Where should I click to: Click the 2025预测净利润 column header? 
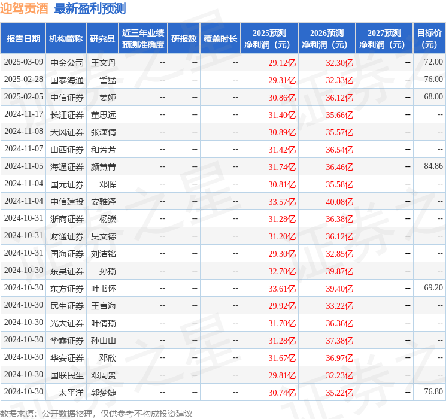click(269, 39)
